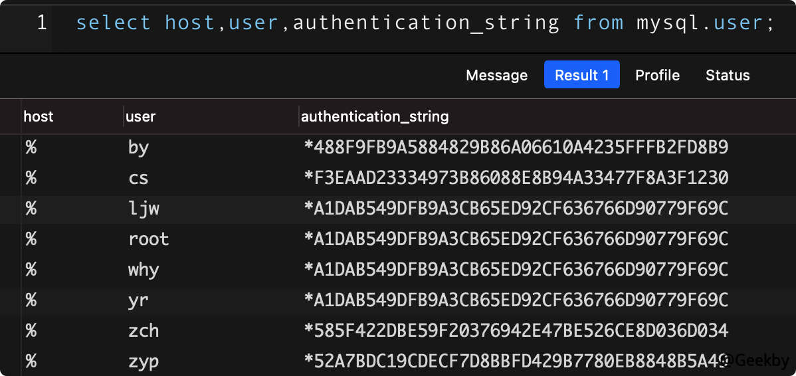Select the user cell 'why'
This screenshot has height=376, width=796.
coord(144,270)
